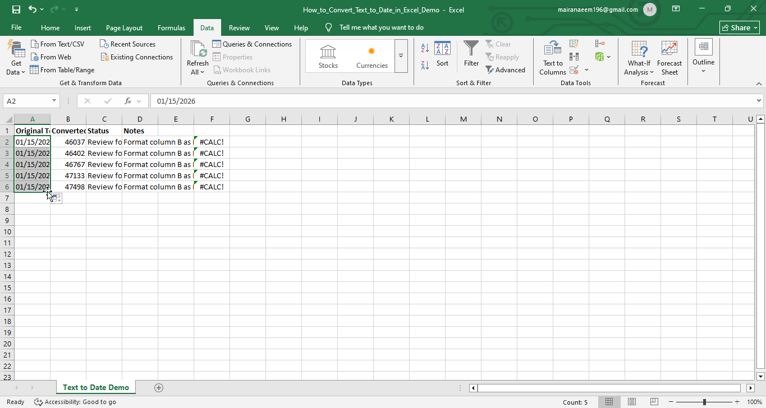This screenshot has height=408, width=766.
Task: Open the Review tab
Action: coord(239,27)
